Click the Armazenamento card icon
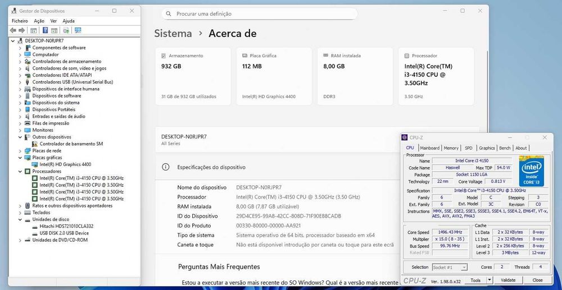This screenshot has width=562, height=290. (164, 56)
